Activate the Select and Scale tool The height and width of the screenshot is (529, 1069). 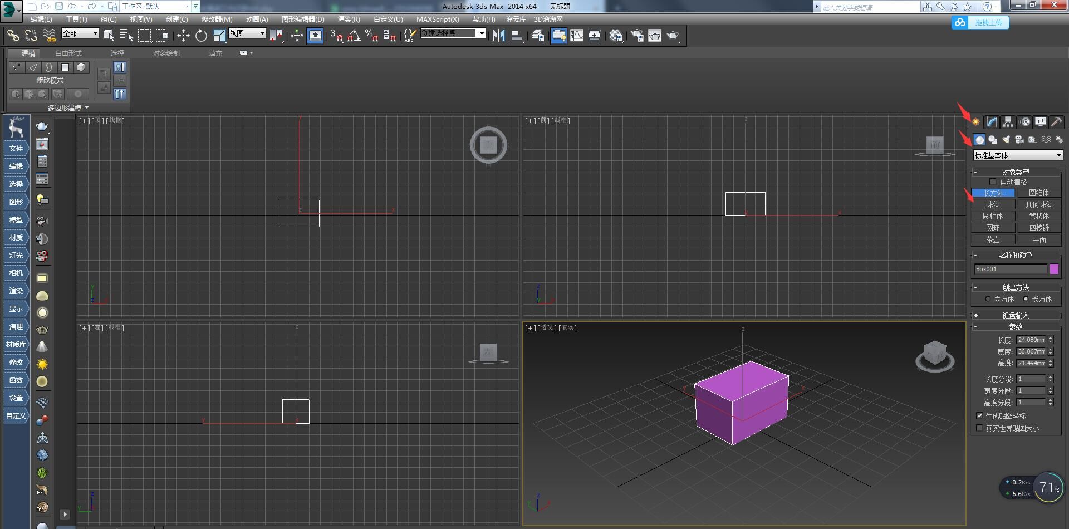point(219,36)
